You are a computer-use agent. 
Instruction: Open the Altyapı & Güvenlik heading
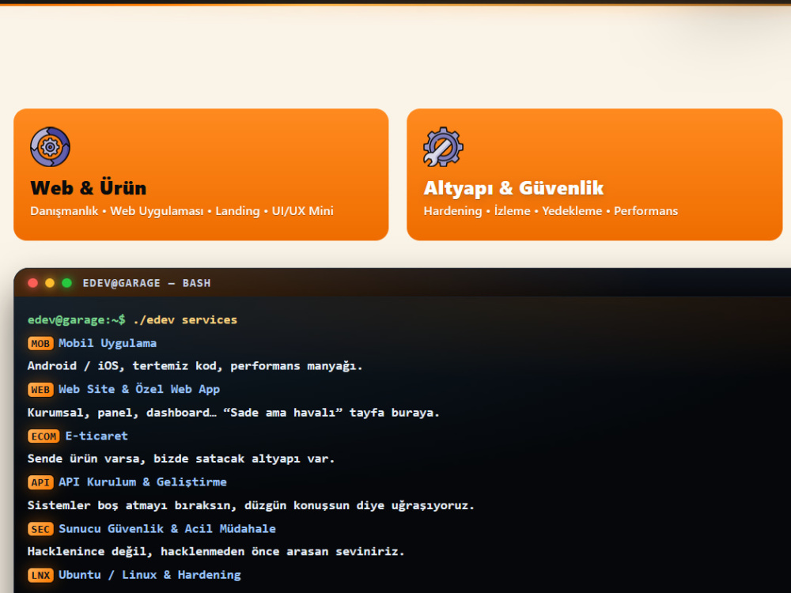click(513, 187)
